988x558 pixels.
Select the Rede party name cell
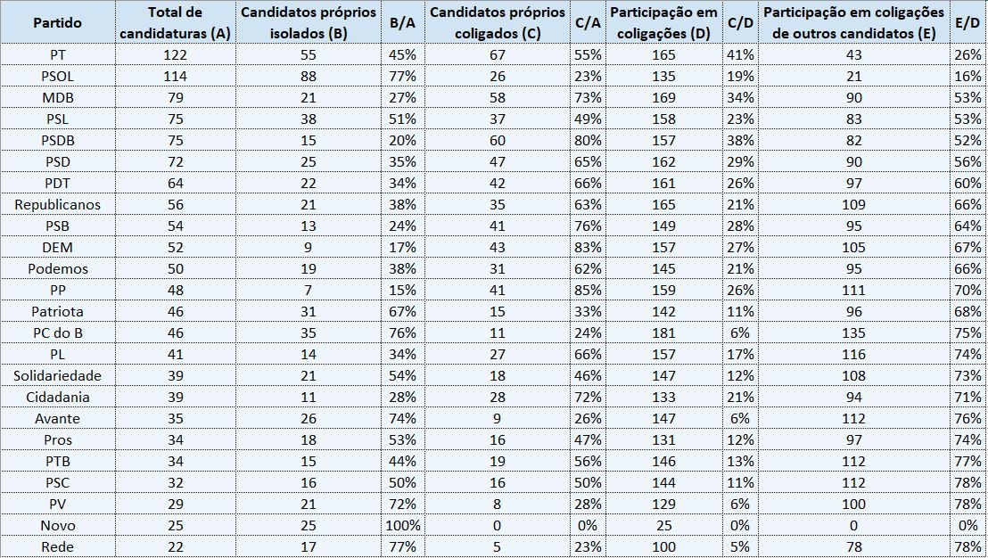coord(58,546)
